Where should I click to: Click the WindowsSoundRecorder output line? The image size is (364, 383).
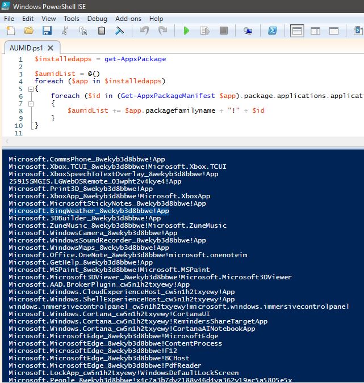[107, 240]
